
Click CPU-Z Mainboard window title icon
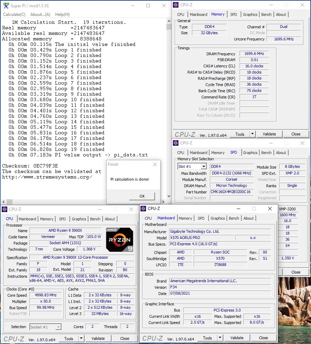coord(143,209)
